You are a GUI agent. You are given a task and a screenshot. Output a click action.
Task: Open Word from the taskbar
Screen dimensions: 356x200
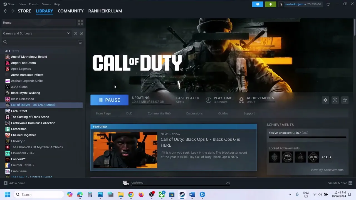[192, 194]
